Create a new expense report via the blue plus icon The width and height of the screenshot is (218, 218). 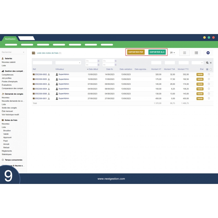tap(208, 53)
